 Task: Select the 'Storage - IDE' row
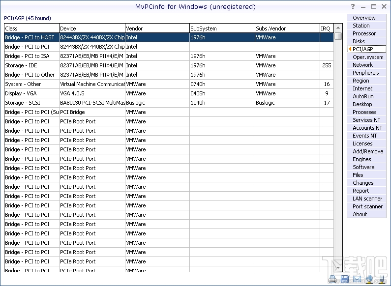tap(169, 65)
